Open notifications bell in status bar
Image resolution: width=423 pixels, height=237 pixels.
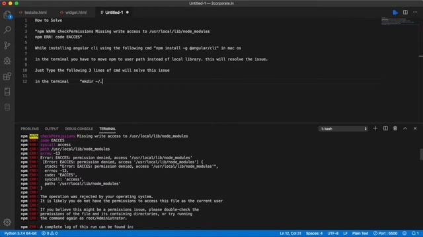[415, 233]
